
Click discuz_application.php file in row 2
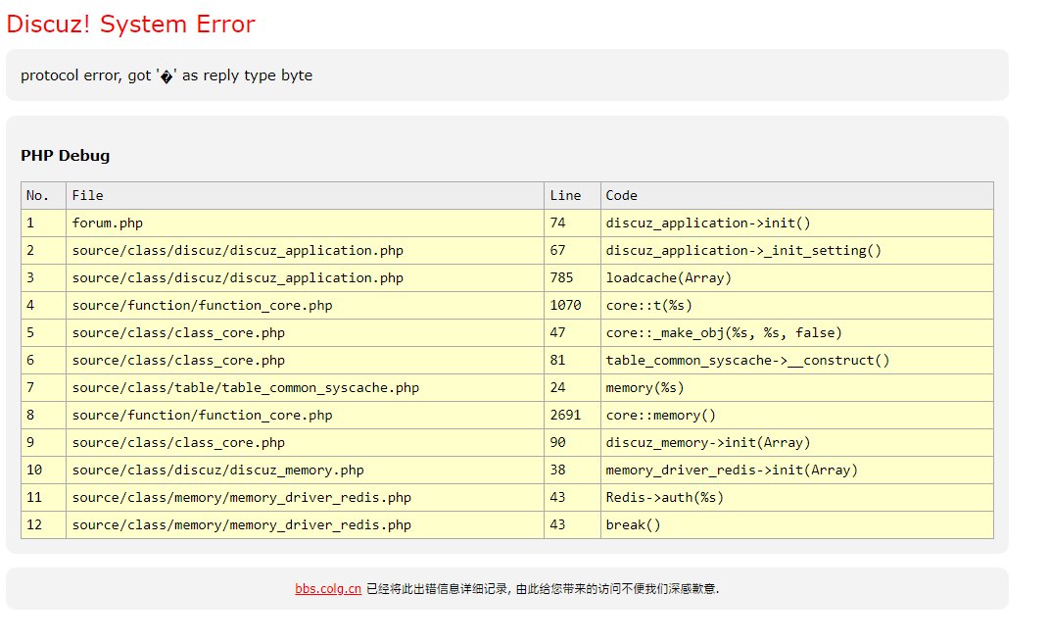click(305, 251)
